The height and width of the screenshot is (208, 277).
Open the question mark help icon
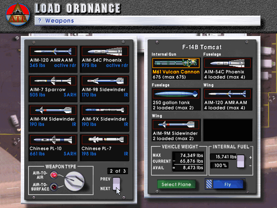click(x=39, y=21)
